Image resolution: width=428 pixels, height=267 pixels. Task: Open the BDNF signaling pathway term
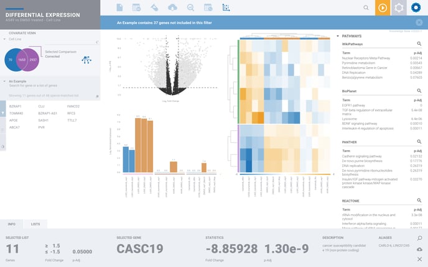360,124
